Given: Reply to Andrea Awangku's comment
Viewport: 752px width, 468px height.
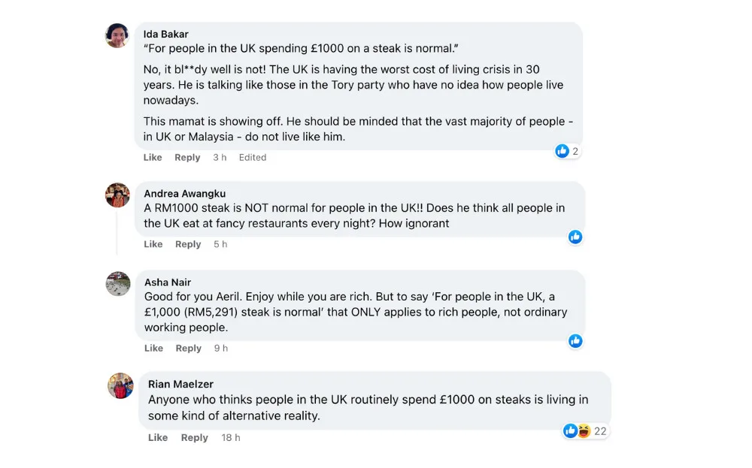Looking at the screenshot, I should click(188, 244).
